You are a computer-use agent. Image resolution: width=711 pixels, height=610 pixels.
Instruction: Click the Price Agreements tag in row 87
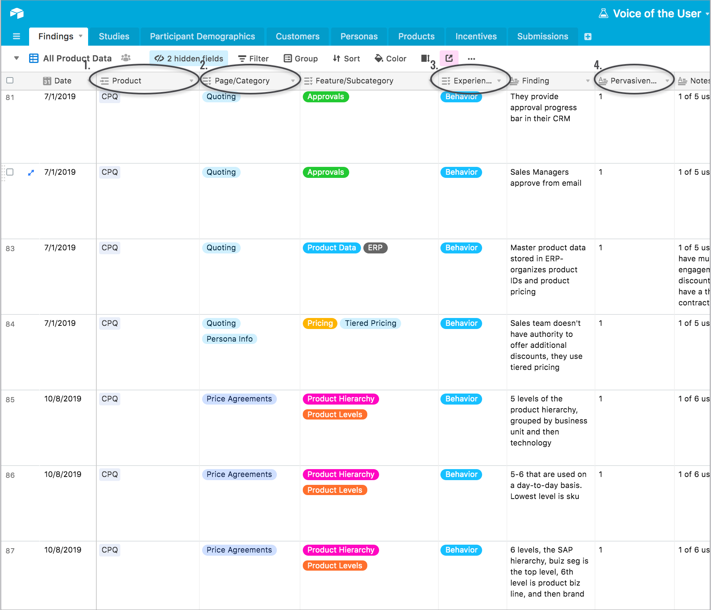(x=239, y=550)
